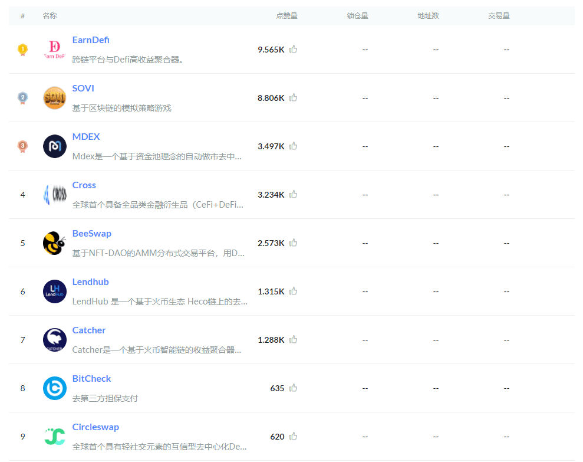Click MDEX description starting Mdex是一个
Screen dimensions: 583x462
(x=157, y=156)
